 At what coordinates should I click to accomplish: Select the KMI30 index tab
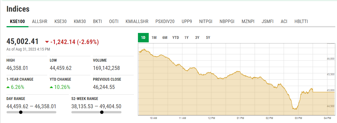point(80,22)
